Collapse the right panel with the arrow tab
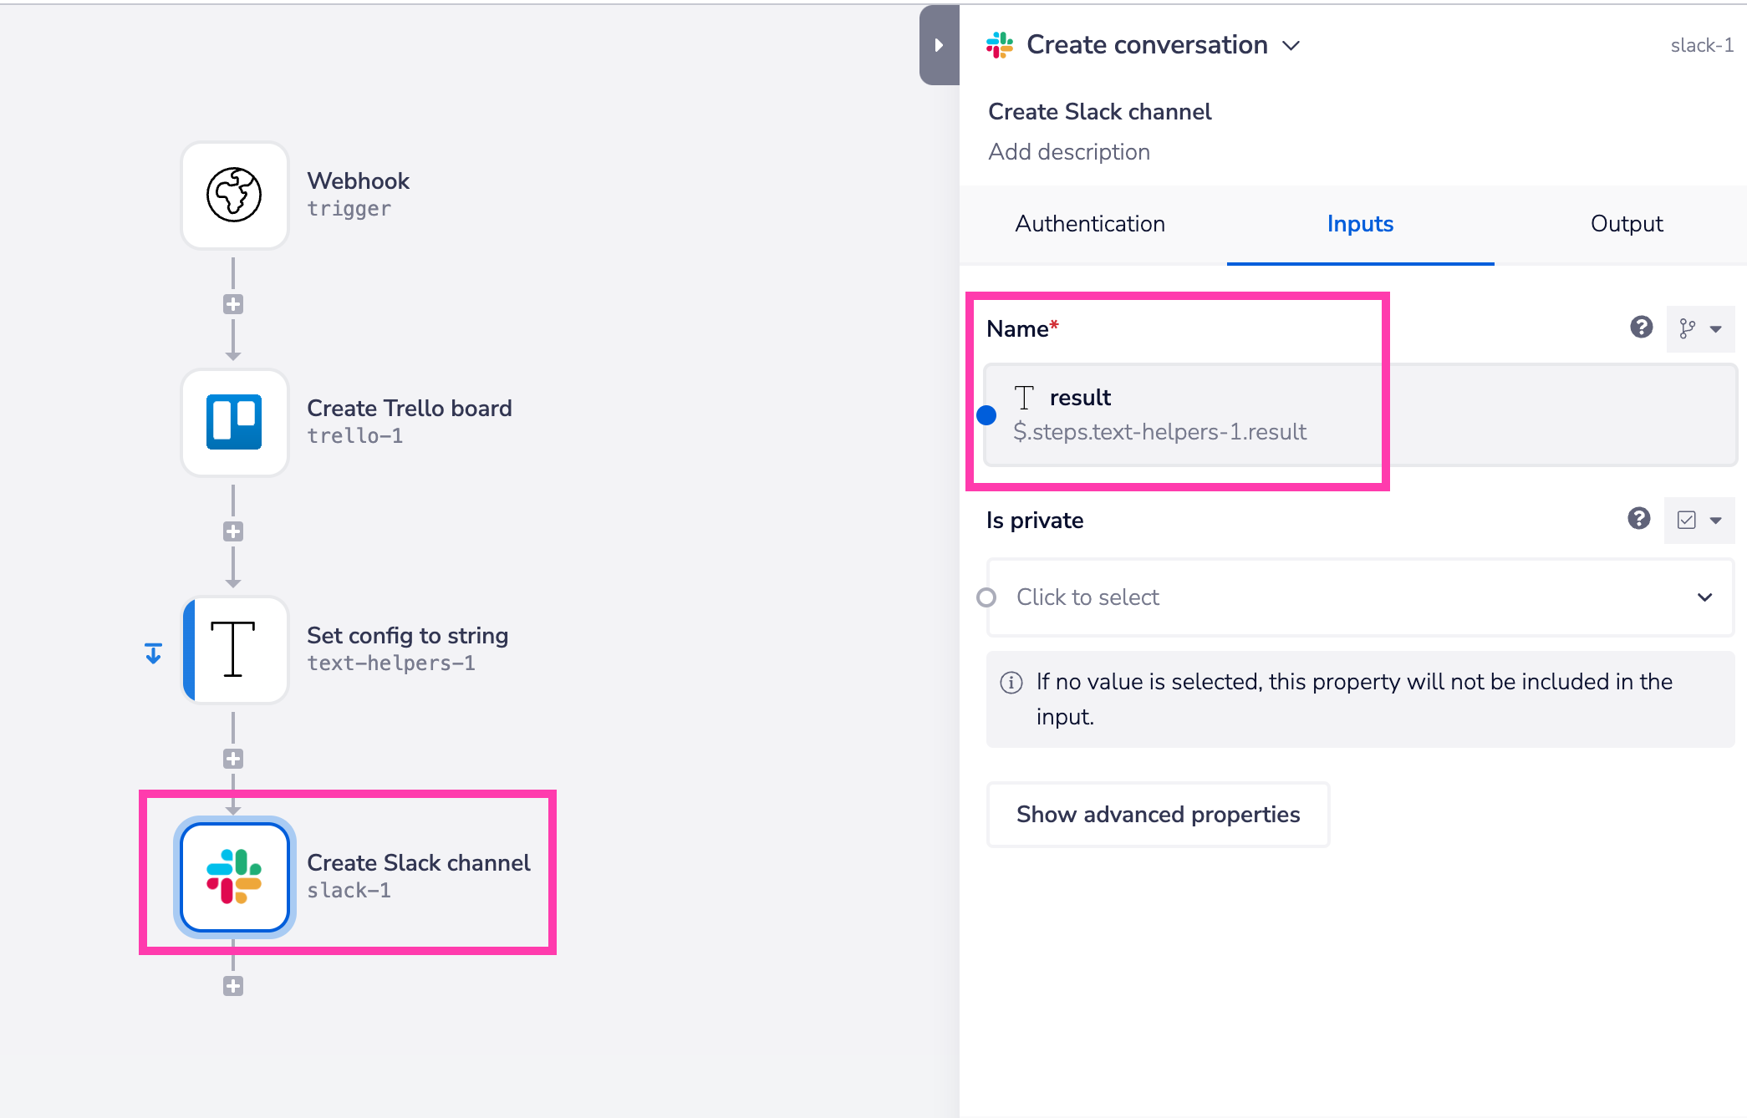The height and width of the screenshot is (1118, 1747). coord(939,45)
